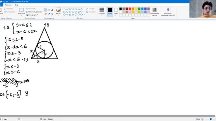Switch to the View (Вид) tab
The width and height of the screenshot is (216, 121).
(x=17, y=5)
